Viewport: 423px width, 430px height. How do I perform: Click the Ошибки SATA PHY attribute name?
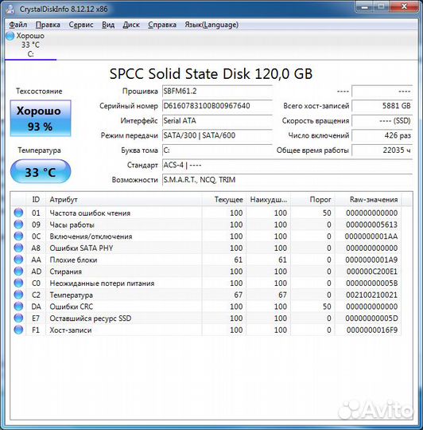coord(81,248)
